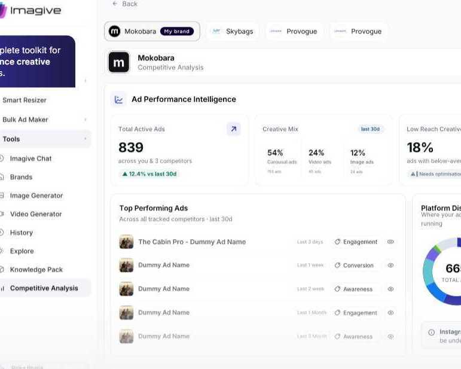Select the Mokobara brand tab
This screenshot has height=369, width=461.
(152, 31)
